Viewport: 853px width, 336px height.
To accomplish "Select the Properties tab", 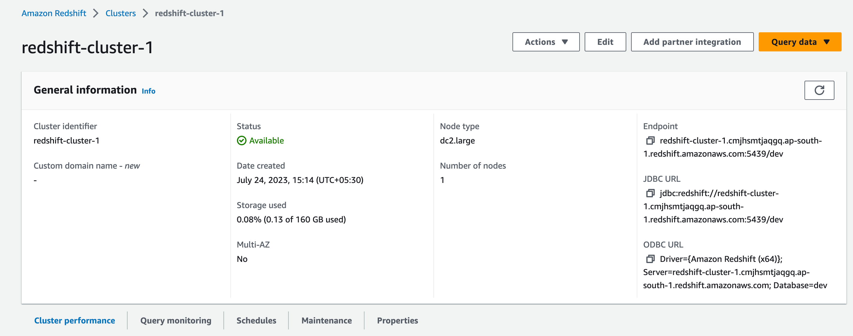I will click(397, 320).
